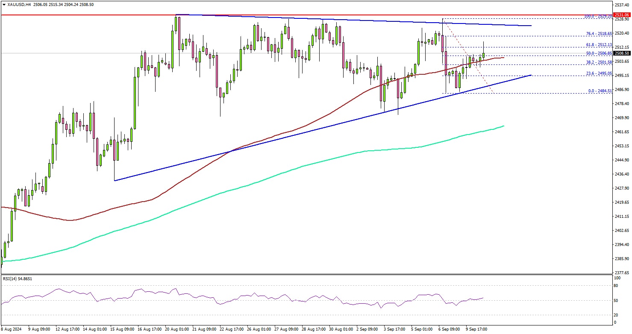Select the RSI 50 level axis value
The height and width of the screenshot is (334, 632).
[615, 301]
